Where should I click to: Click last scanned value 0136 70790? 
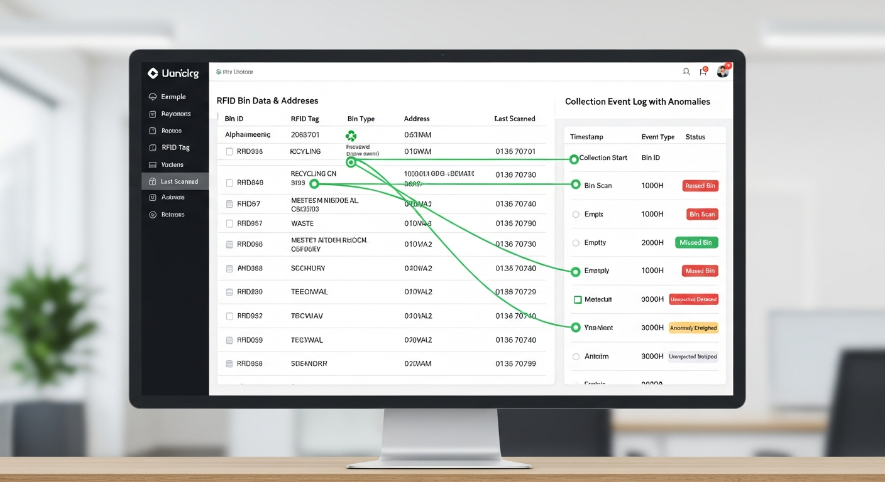coord(515,224)
